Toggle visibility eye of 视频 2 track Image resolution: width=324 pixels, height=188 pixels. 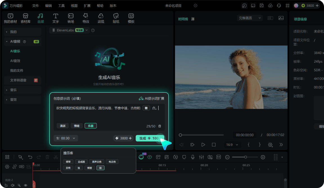(x=26, y=185)
